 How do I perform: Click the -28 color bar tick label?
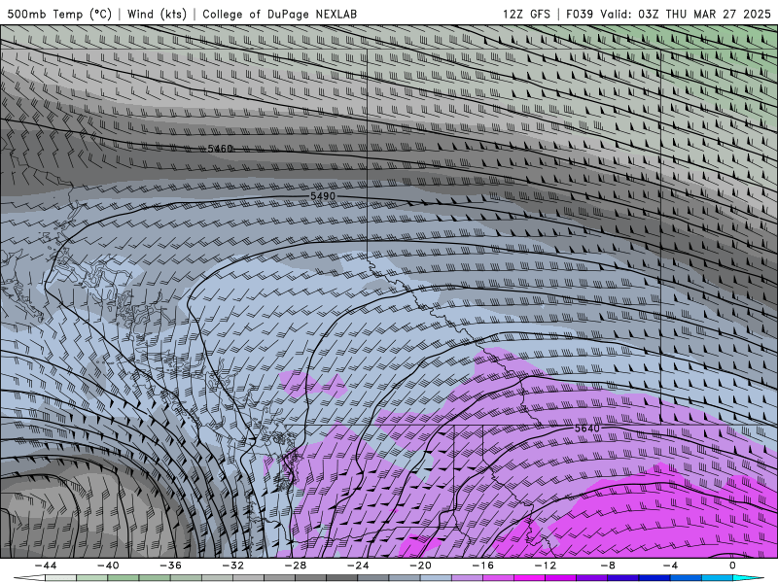tap(296, 566)
